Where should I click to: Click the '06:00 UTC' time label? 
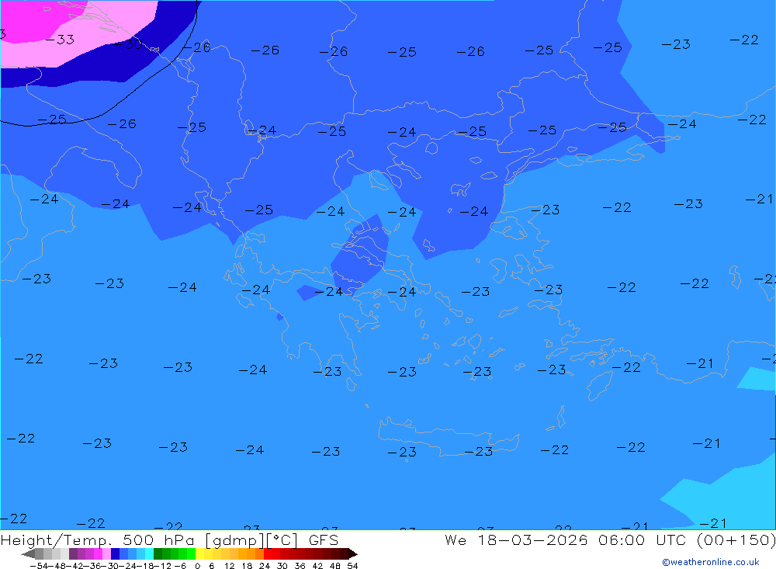[x=644, y=540]
